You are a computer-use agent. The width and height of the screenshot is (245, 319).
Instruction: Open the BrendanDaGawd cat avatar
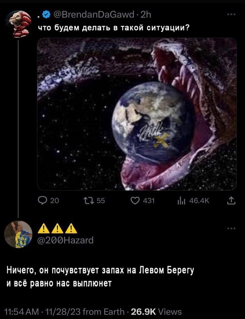point(18,24)
